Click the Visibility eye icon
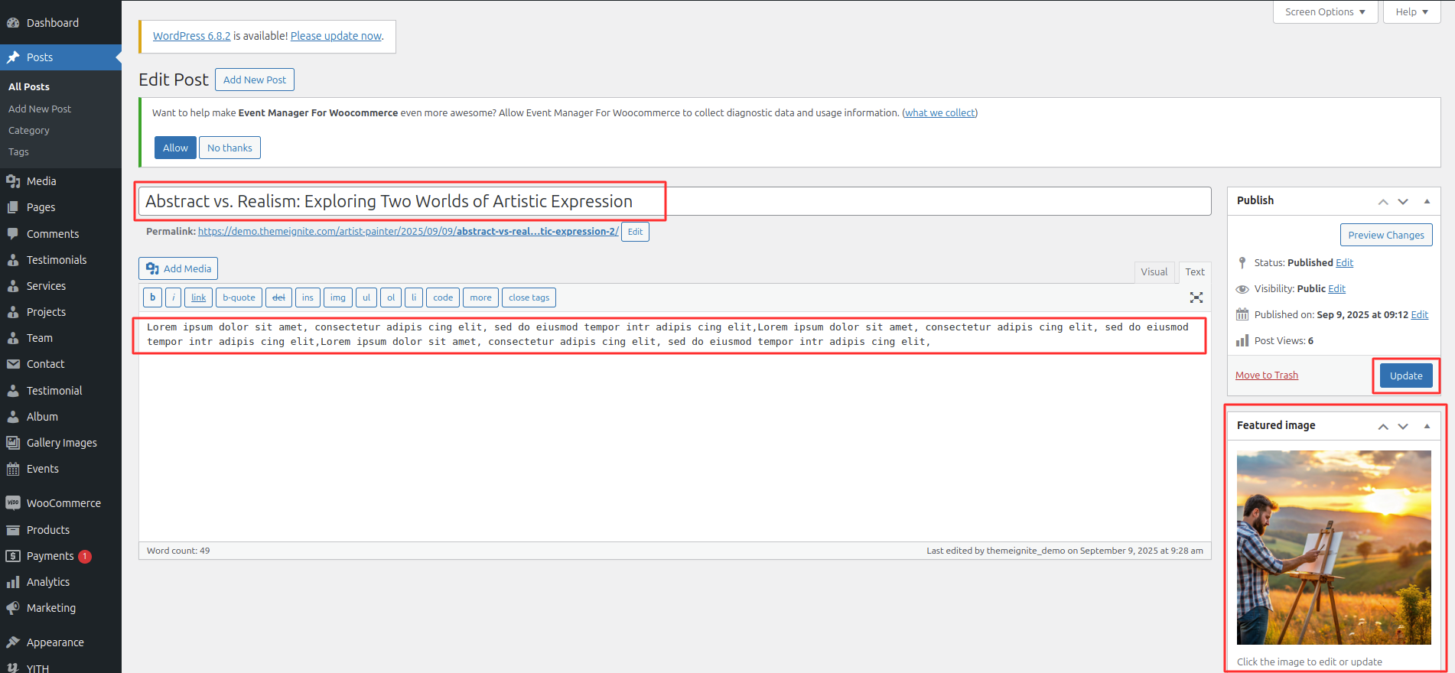The image size is (1455, 673). [1242, 288]
